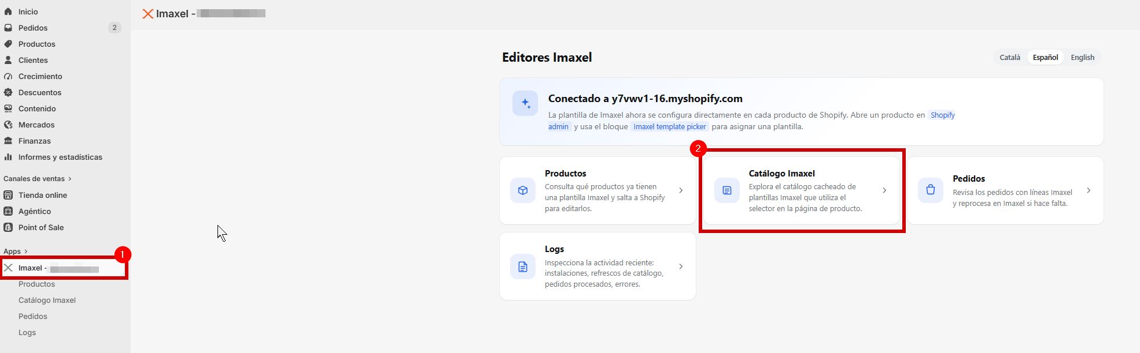Viewport: 1140px width, 353px height.
Task: Open Catálogo Imaxel submenu in sidebar
Action: (47, 300)
